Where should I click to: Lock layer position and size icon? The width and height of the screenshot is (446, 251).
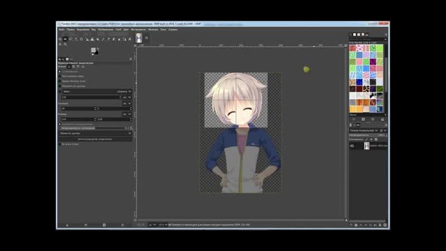click(x=371, y=139)
